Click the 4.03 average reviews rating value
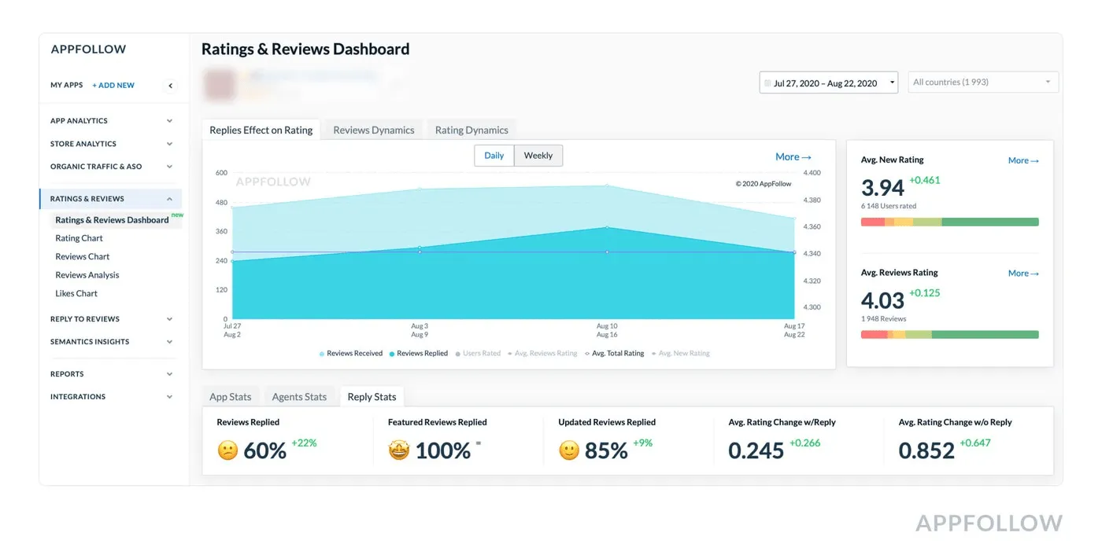The width and height of the screenshot is (1102, 551). [882, 301]
